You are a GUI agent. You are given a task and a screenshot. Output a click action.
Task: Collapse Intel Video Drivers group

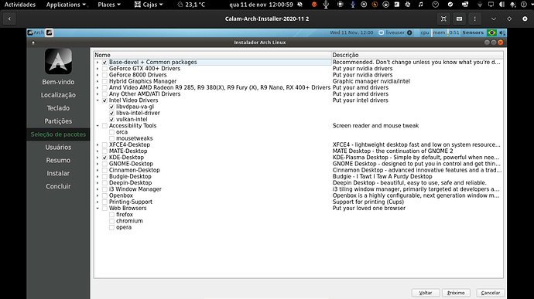(x=98, y=100)
